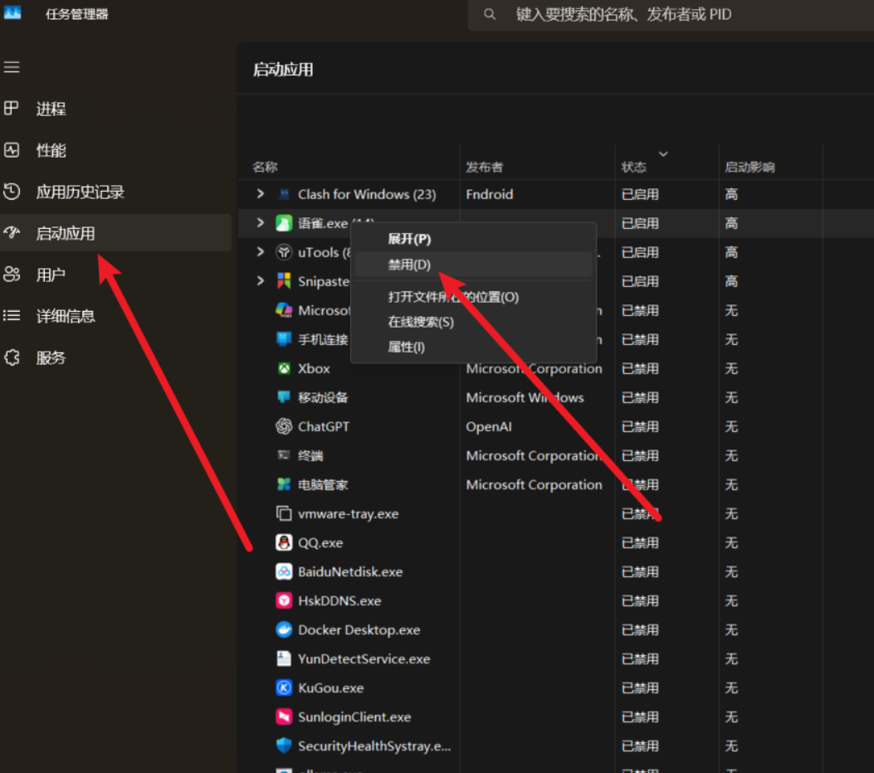Click the SunloginClient.exe icon
Image resolution: width=874 pixels, height=773 pixels.
pyautogui.click(x=284, y=717)
